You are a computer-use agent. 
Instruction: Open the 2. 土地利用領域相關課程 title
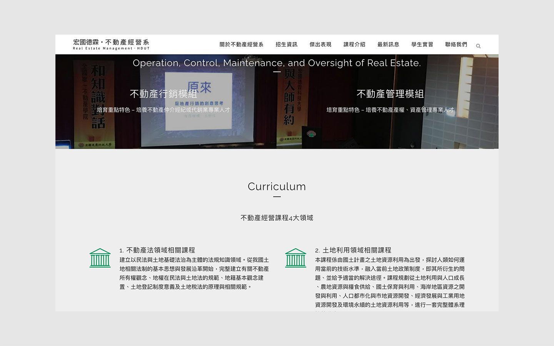pos(353,250)
